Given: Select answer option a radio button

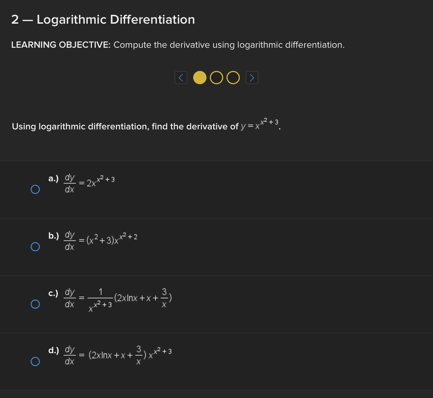Looking at the screenshot, I should (x=35, y=189).
